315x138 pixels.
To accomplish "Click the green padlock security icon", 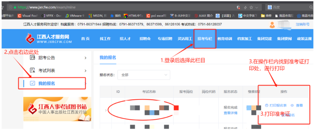I will click(15, 7).
